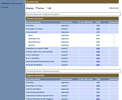Edit the Connecticut State Council K of C account
The width and height of the screenshot is (122, 100).
(98, 96)
